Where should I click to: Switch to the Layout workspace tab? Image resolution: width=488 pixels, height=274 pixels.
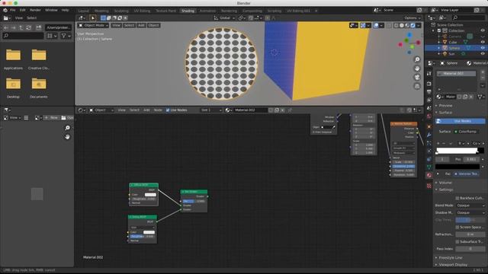(x=83, y=11)
